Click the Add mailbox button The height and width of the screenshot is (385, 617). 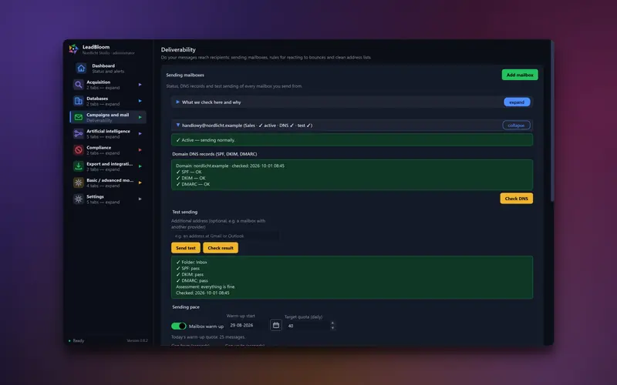[519, 75]
